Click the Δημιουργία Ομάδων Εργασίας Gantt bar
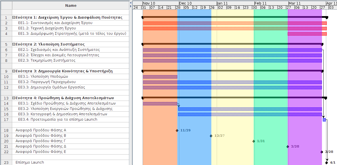Screen dimensions: 337x165 (x=232, y=87)
